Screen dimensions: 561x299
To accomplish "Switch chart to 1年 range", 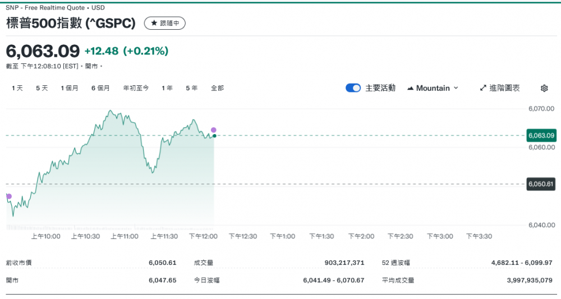I will coord(167,88).
